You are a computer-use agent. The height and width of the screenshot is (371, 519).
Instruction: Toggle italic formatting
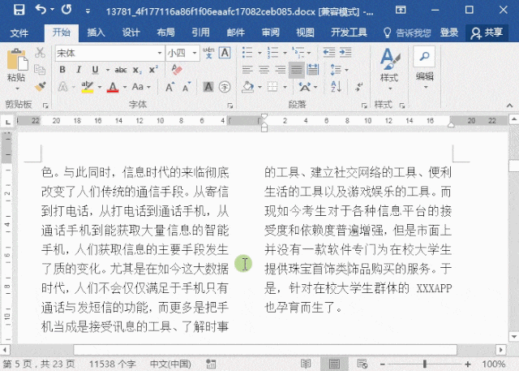coord(79,70)
